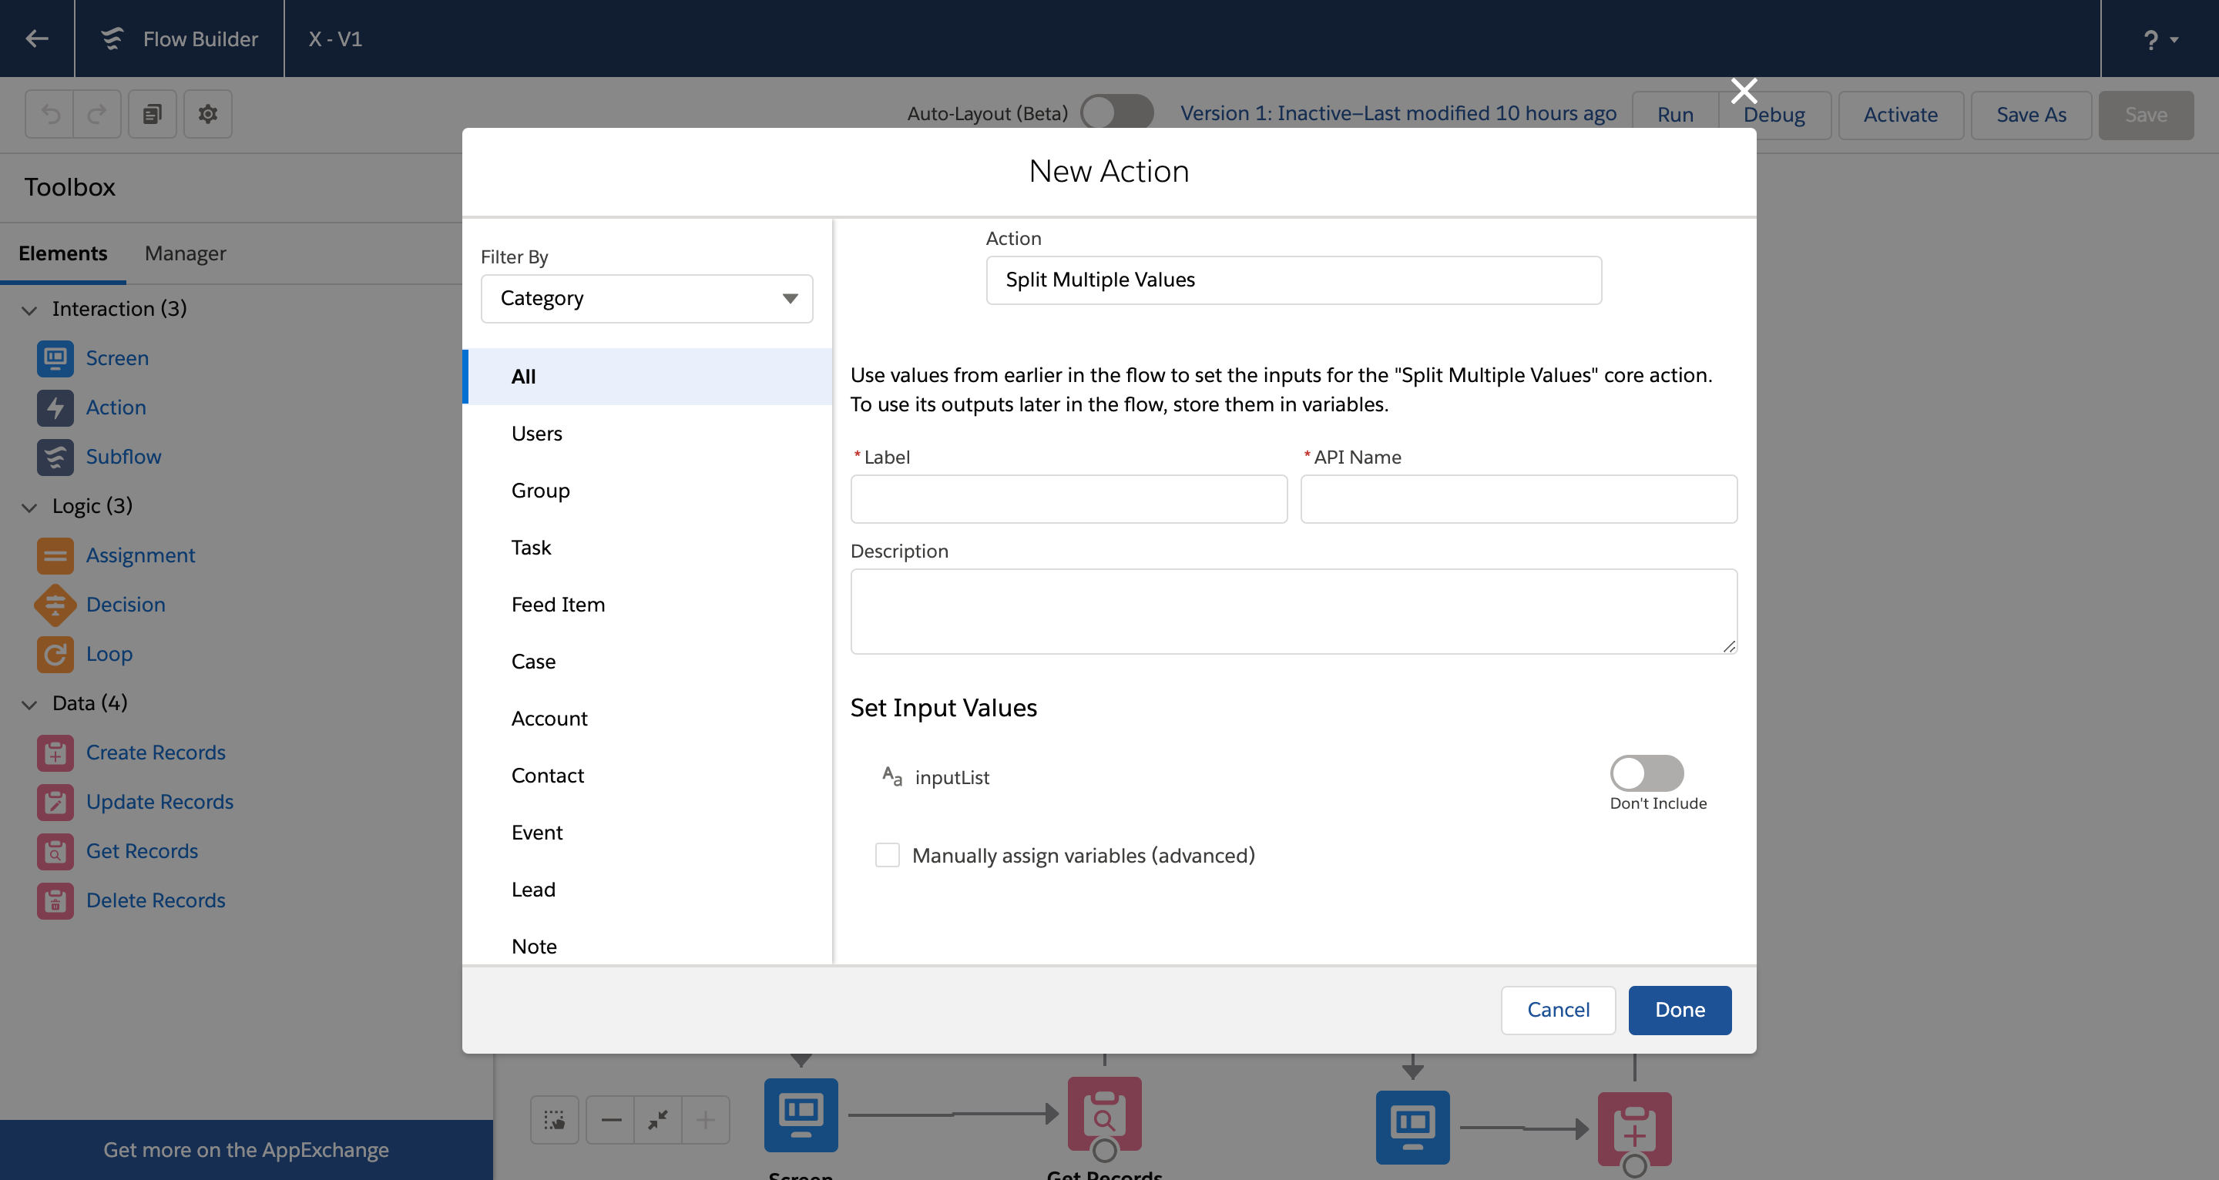Click the X - V1 flow name
Viewport: 2219px width, 1180px height.
point(335,39)
